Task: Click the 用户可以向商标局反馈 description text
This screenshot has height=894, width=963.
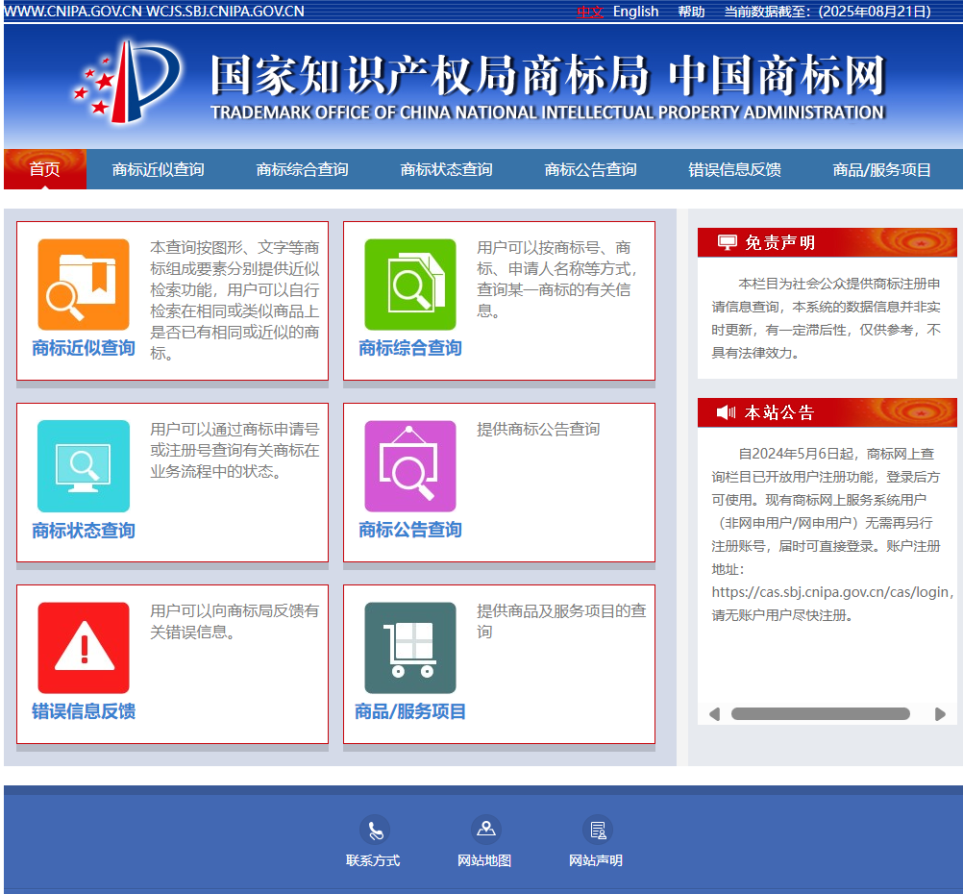Action: coord(235,621)
